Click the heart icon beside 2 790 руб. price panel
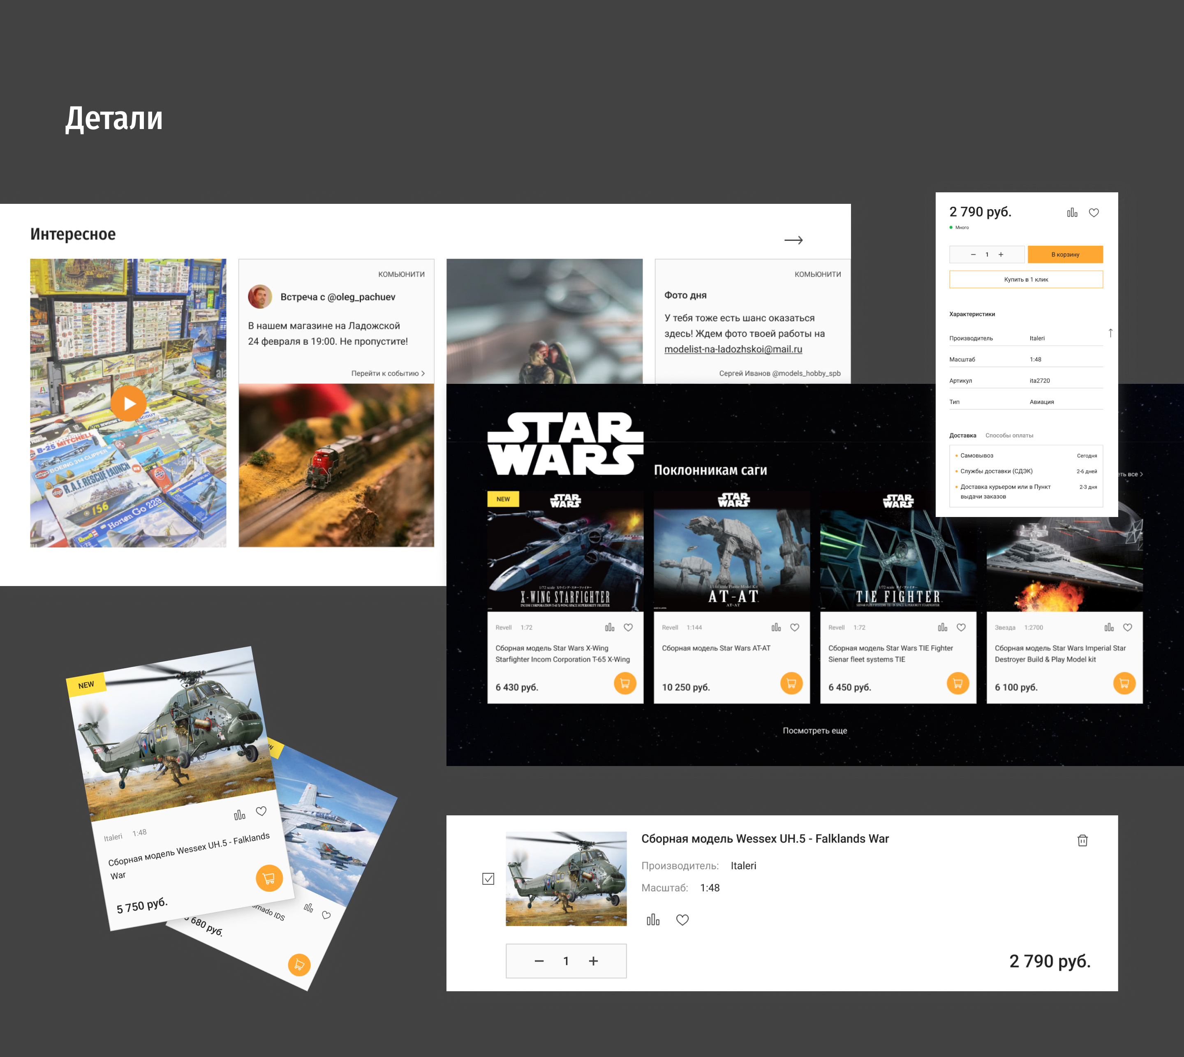The width and height of the screenshot is (1184, 1057). pos(1094,212)
